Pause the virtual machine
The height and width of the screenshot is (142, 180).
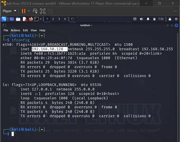point(24,11)
